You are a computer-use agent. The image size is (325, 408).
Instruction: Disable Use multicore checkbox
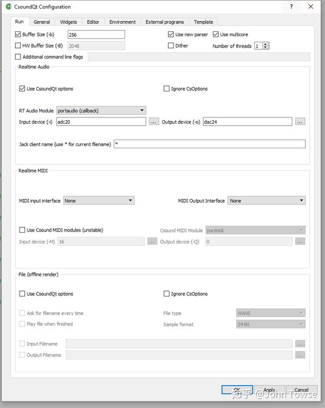click(x=216, y=35)
